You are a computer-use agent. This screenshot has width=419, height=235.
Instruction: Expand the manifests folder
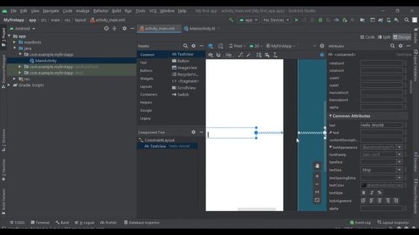14,42
